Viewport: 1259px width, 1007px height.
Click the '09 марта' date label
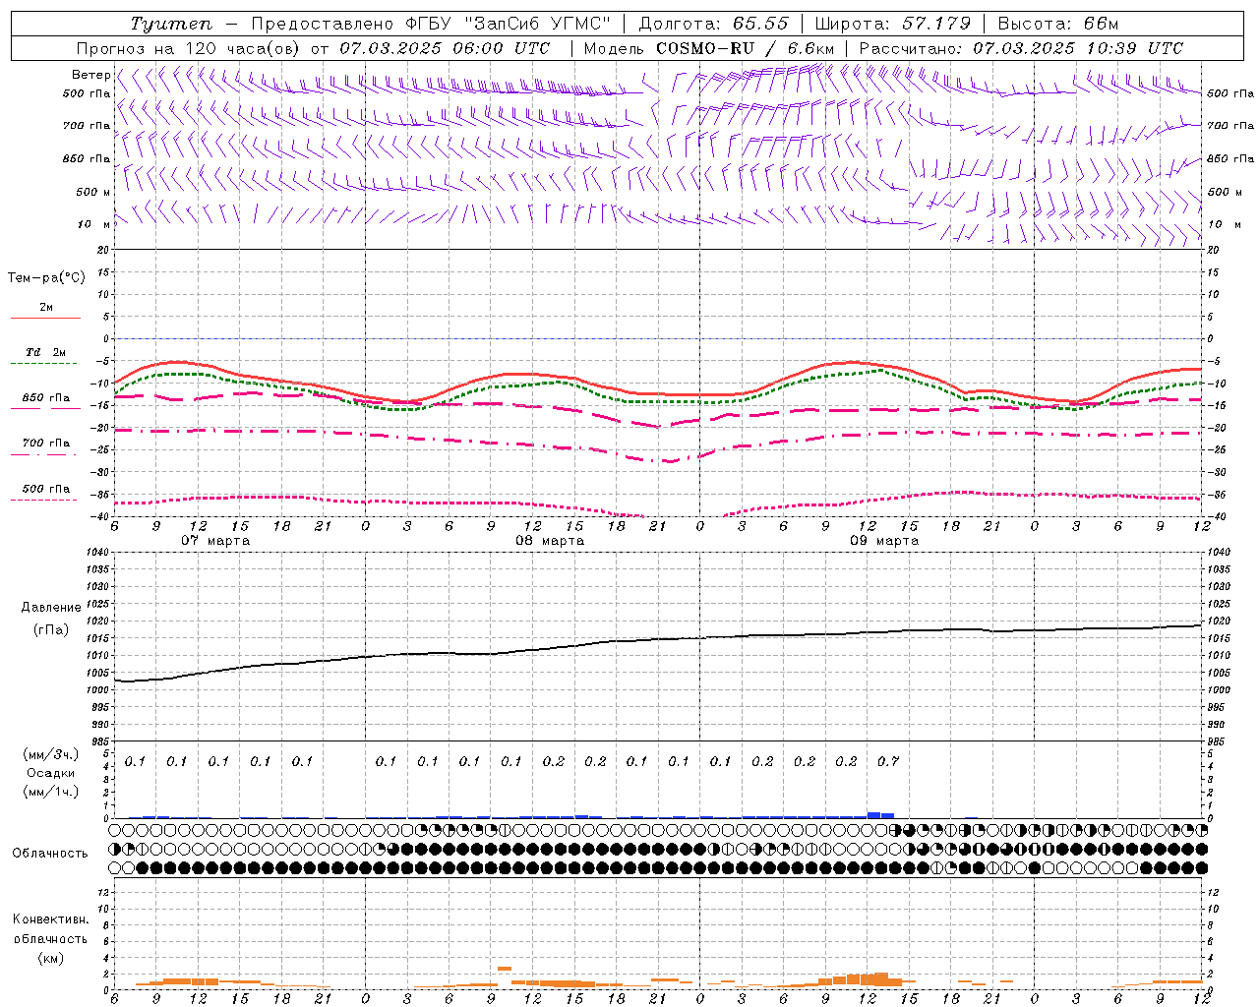tap(885, 541)
